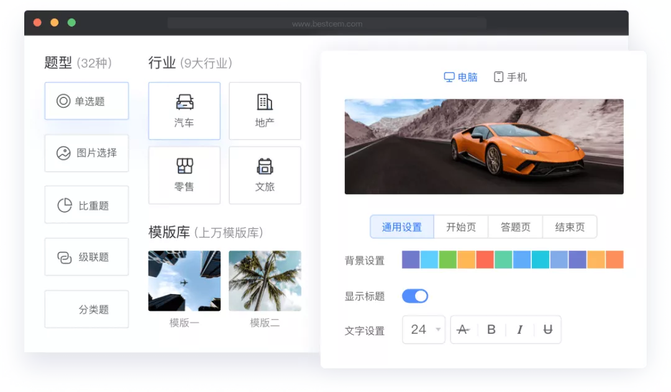Switch to the 开始页 tab
Image resolution: width=671 pixels, height=392 pixels.
point(461,226)
